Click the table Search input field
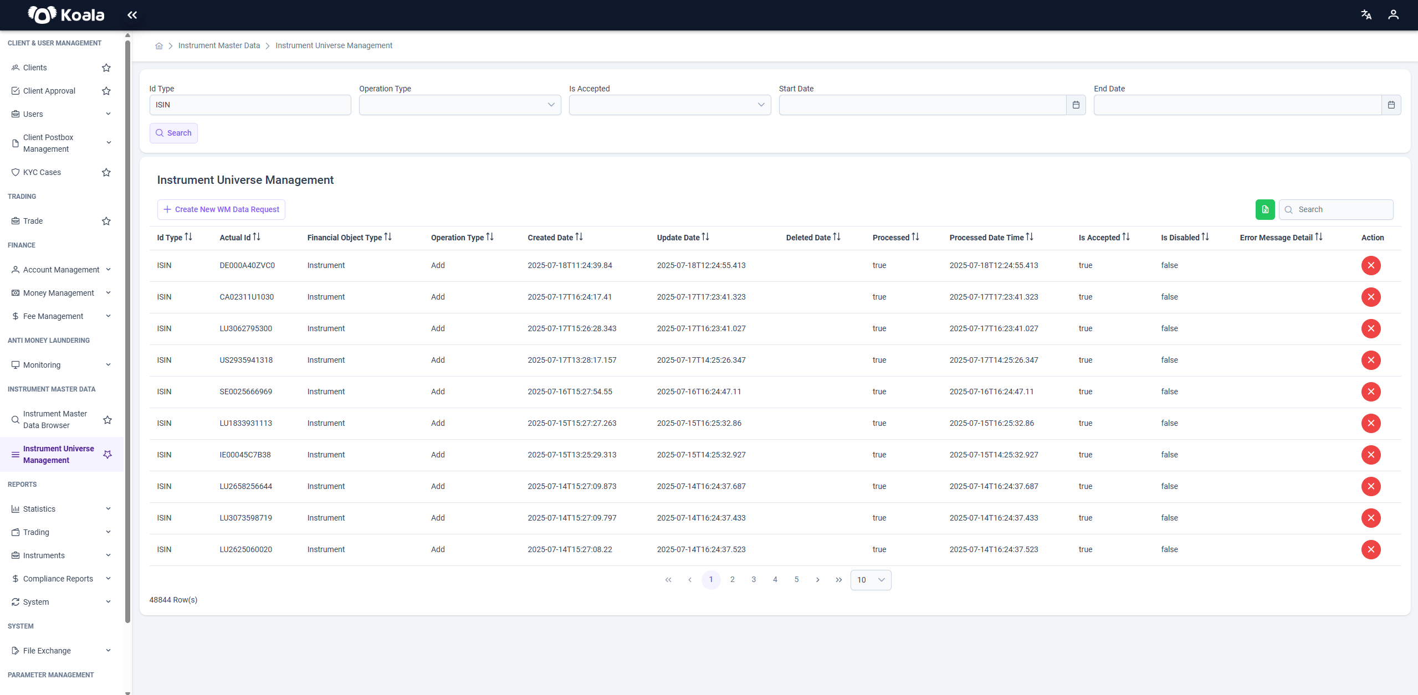The width and height of the screenshot is (1418, 695). 1336,209
